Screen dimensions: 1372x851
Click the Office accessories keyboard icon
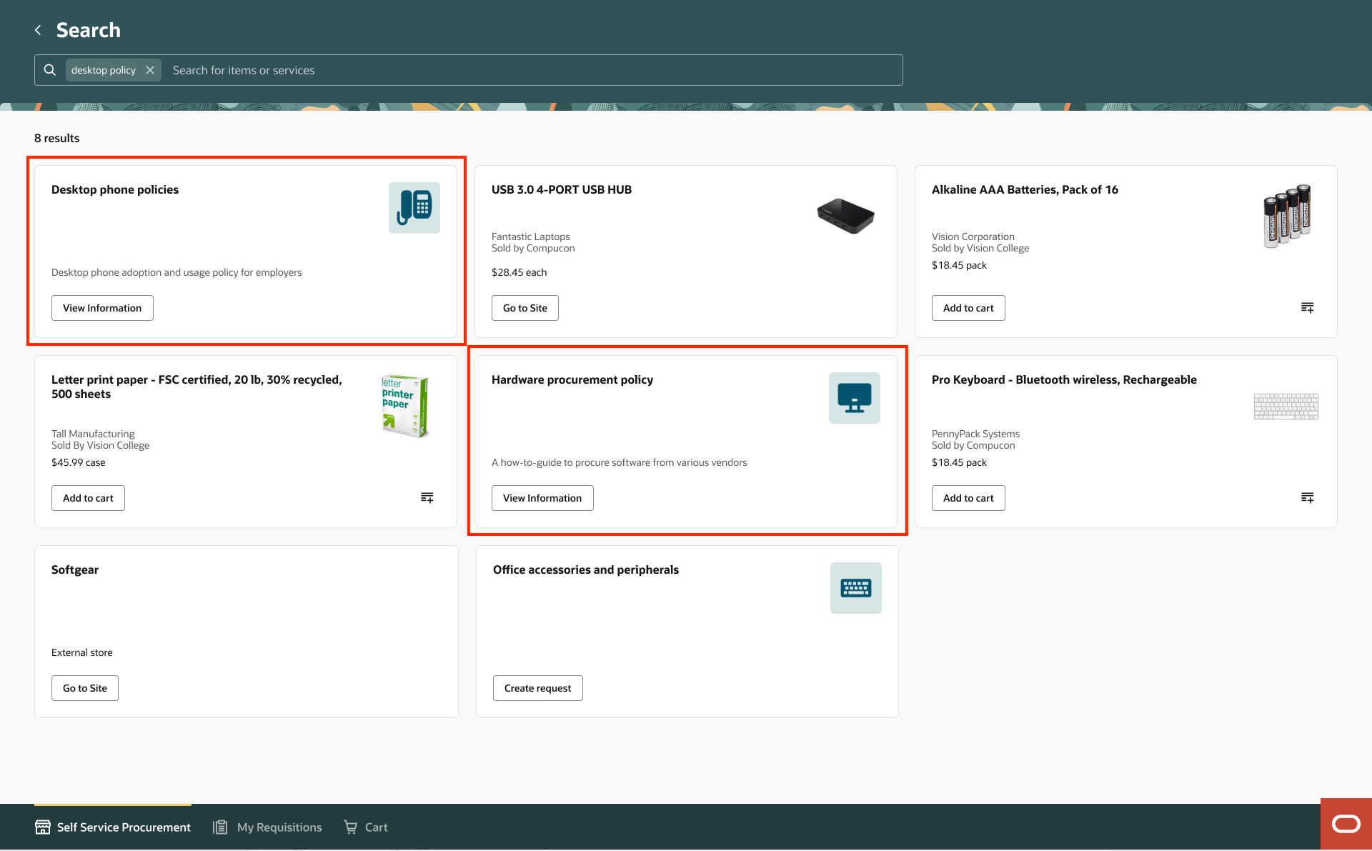[x=855, y=588]
